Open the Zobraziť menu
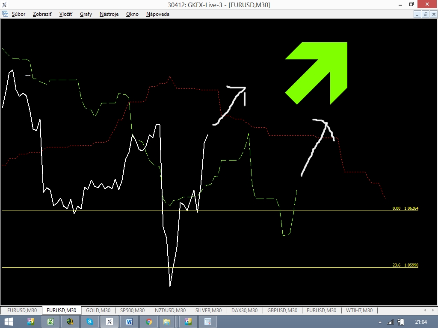This screenshot has height=328, width=438. [42, 14]
